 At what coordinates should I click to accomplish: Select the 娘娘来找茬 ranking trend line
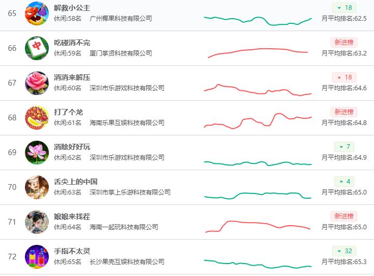pos(258,226)
